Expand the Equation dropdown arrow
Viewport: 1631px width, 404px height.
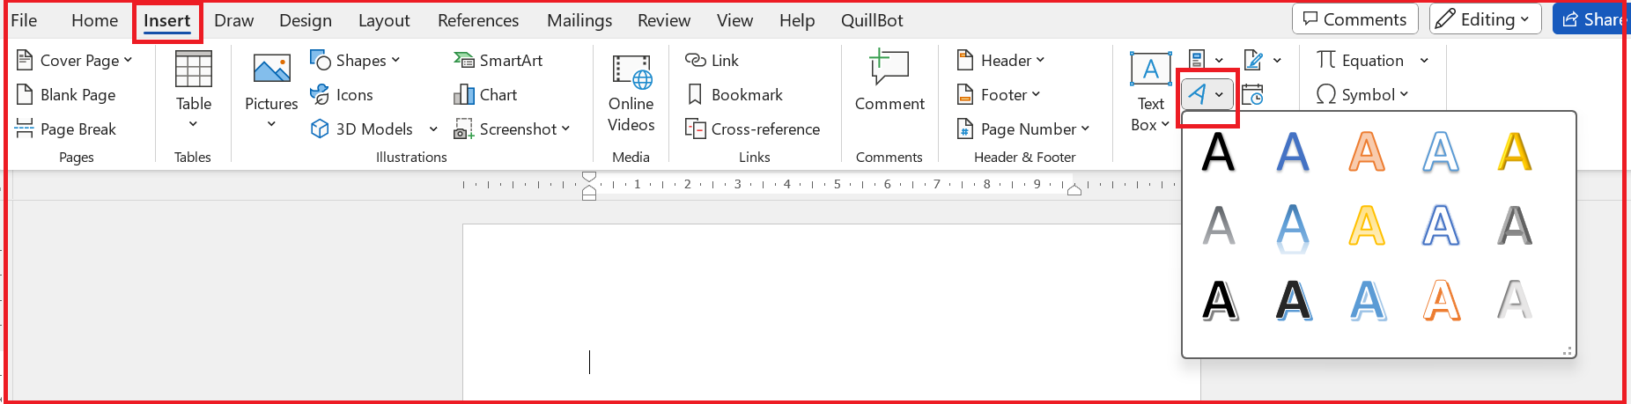[x=1424, y=61]
